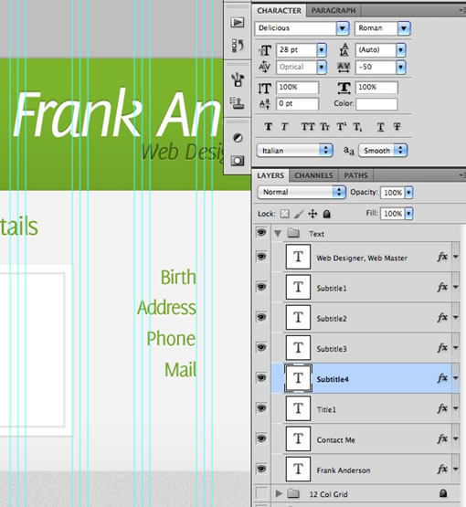Open the Clone Source stamp panel icon
Image resolution: width=466 pixels, height=507 pixels.
(237, 103)
